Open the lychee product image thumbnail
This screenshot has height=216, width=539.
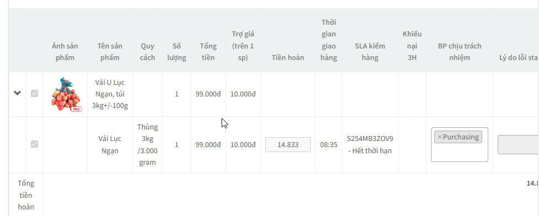tap(66, 94)
